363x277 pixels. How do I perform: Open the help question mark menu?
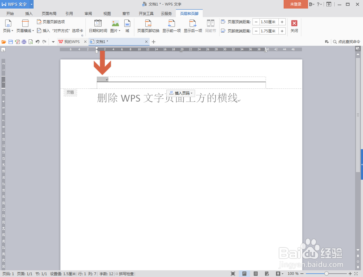click(x=319, y=4)
